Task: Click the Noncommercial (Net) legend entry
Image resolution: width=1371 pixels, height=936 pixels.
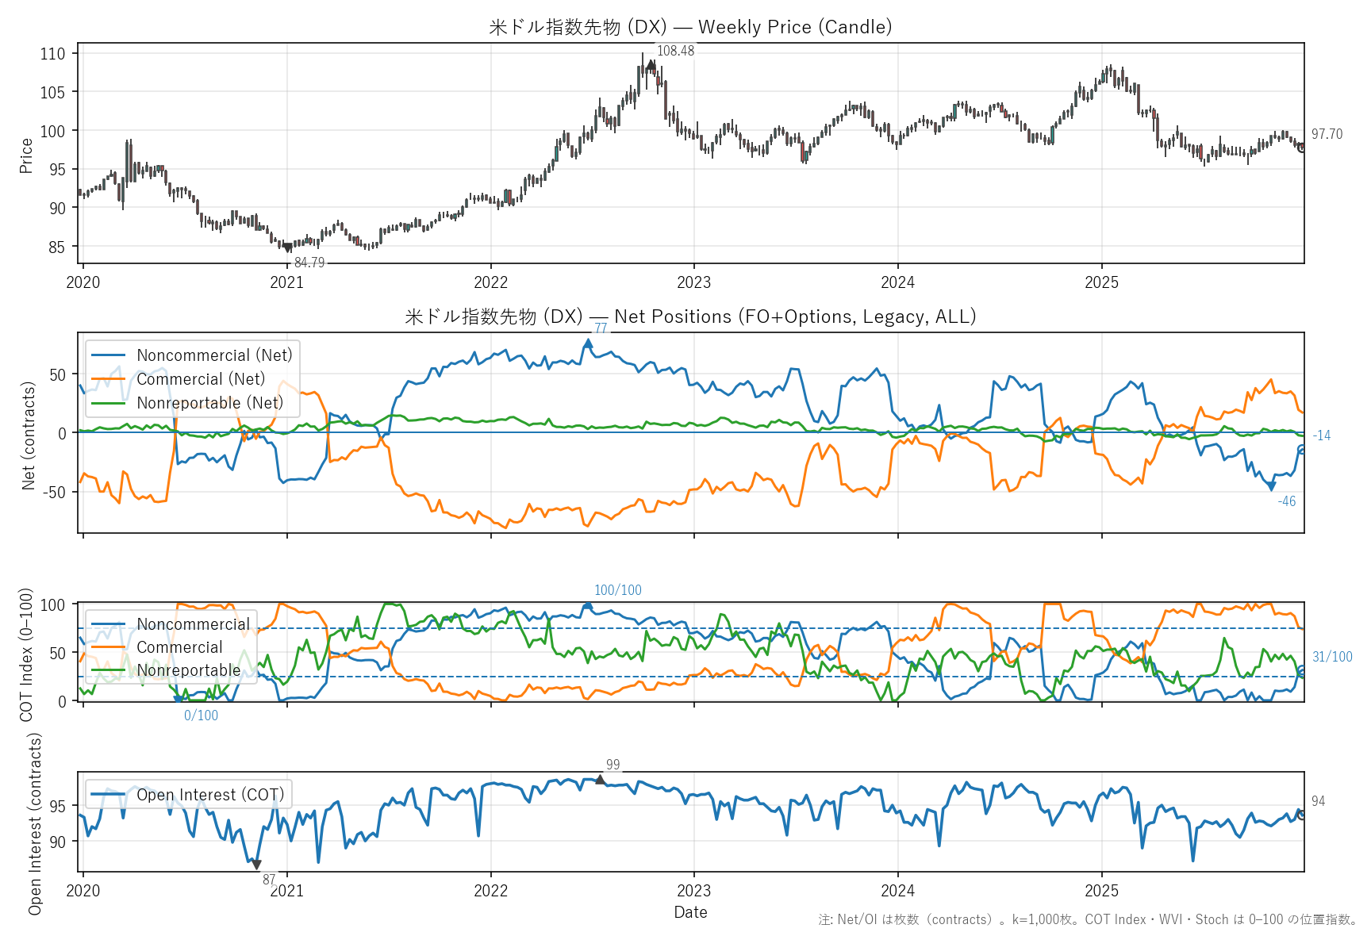Action: 214,355
